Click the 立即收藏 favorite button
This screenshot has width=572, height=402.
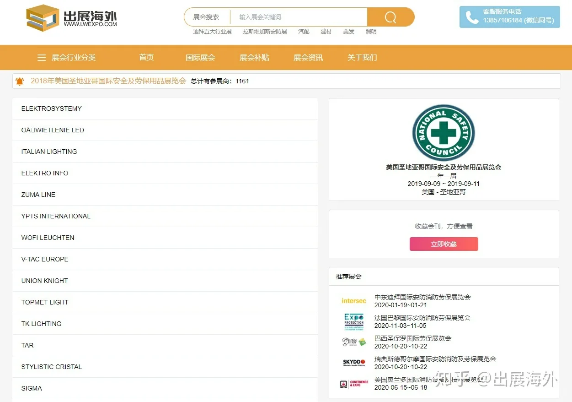pos(444,244)
